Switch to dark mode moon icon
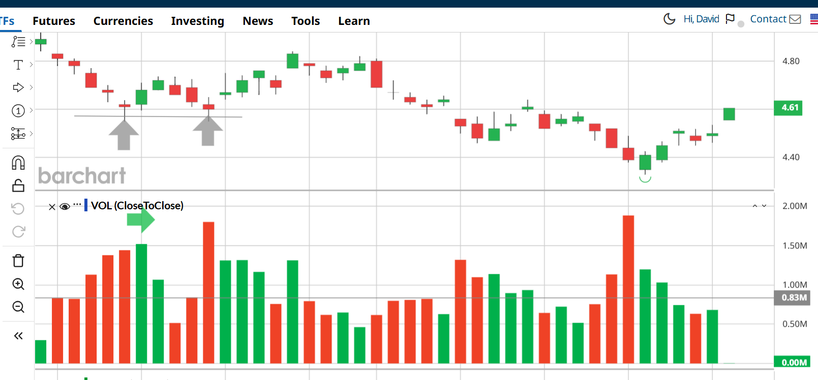 (x=670, y=19)
